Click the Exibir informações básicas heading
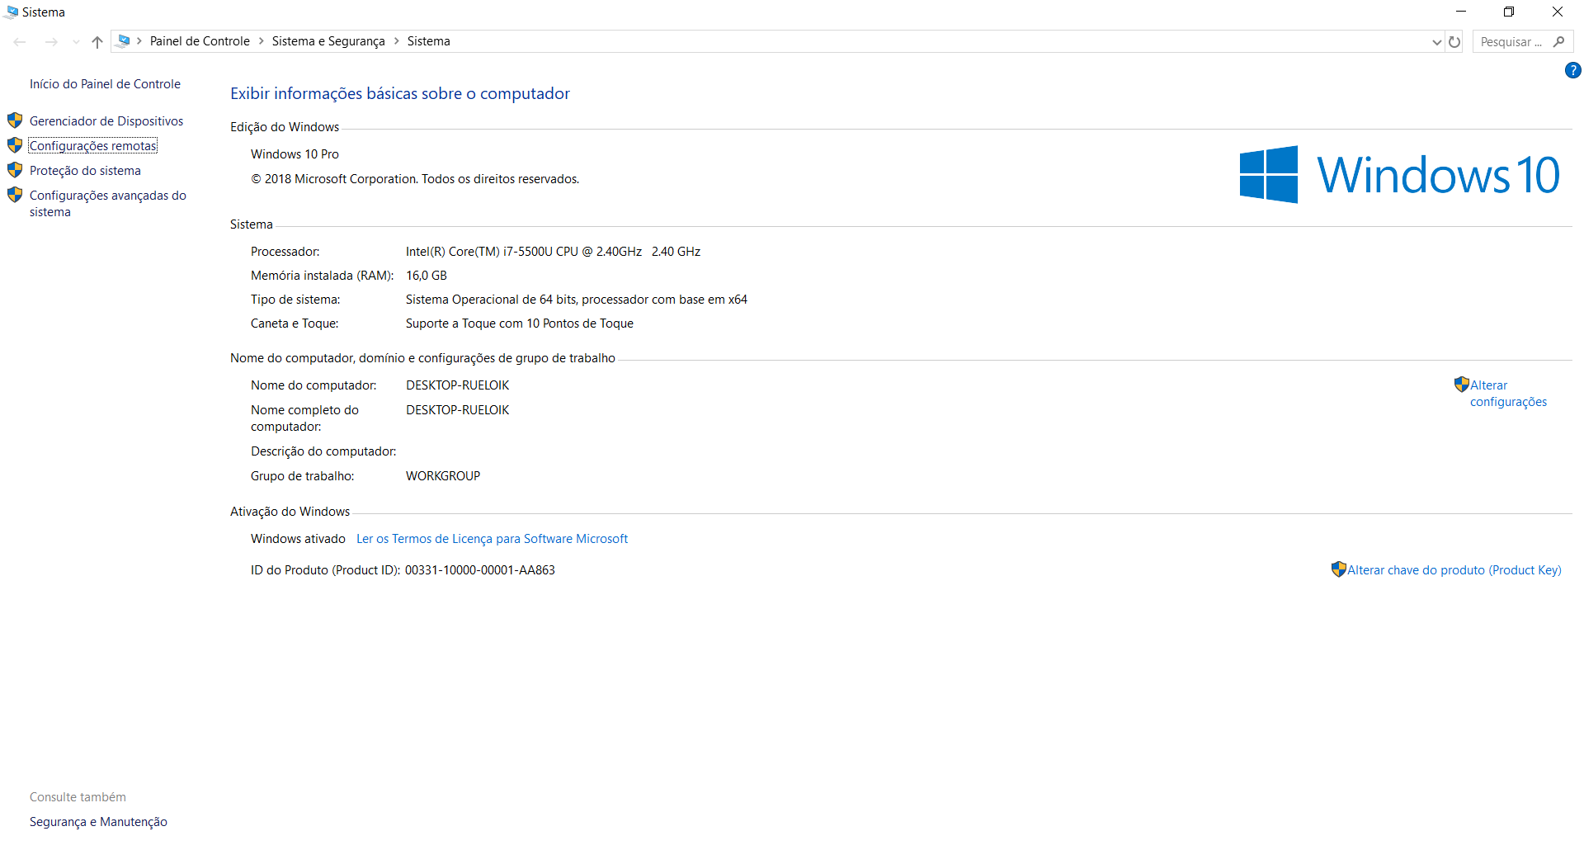The height and width of the screenshot is (850, 1584). click(x=400, y=94)
